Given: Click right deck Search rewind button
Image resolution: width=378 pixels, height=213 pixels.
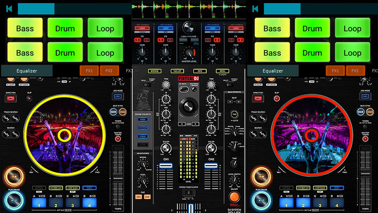Looking at the screenshot, I should [x=253, y=134].
